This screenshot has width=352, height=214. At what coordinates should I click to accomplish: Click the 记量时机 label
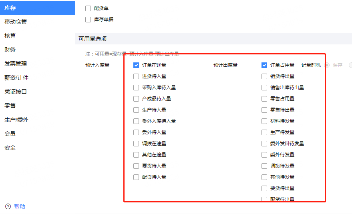pos(311,65)
